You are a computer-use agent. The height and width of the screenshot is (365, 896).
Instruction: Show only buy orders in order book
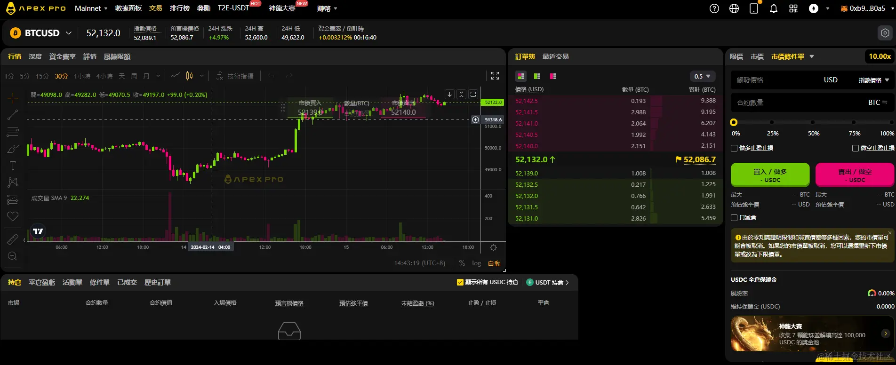(x=537, y=76)
